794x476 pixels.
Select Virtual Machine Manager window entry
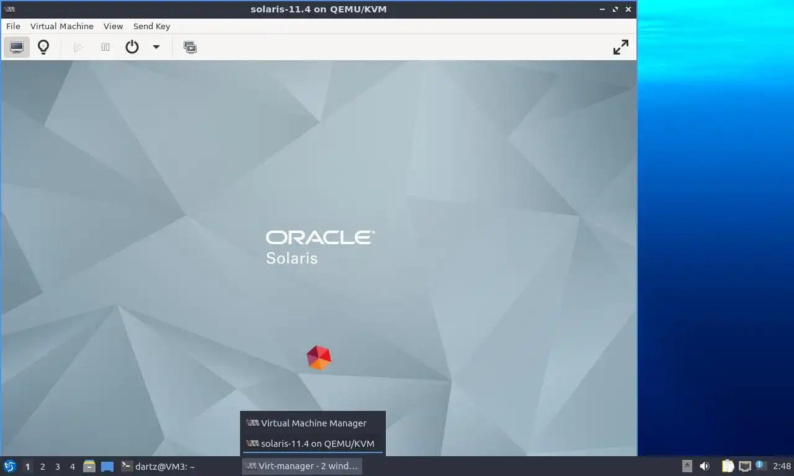(x=313, y=423)
